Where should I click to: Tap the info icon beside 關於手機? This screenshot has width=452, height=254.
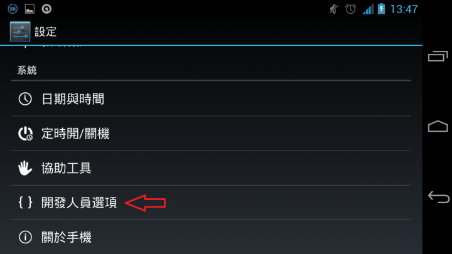click(x=25, y=237)
